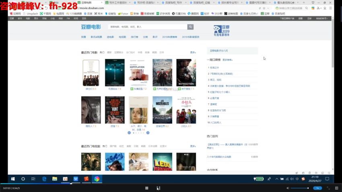This screenshot has width=342, height=192.
Task: Open Cortana circle on the taskbar
Action: (x=23, y=179)
